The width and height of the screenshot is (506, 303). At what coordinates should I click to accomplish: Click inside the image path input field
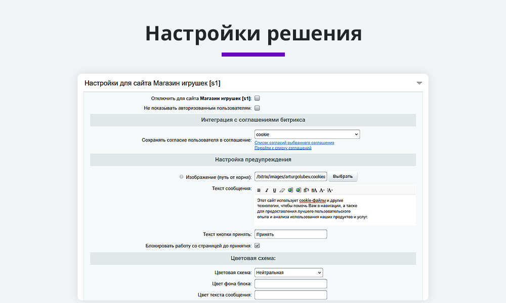click(290, 177)
